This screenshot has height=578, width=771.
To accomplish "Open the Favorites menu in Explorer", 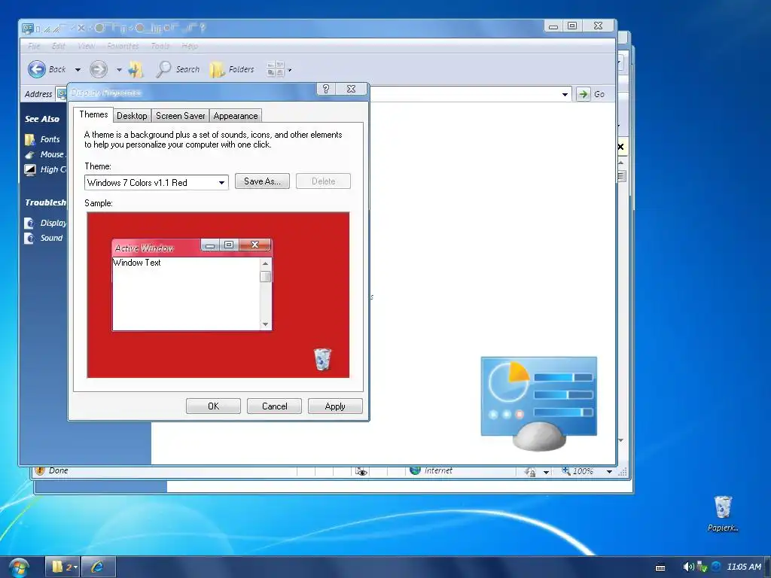I will tap(123, 46).
